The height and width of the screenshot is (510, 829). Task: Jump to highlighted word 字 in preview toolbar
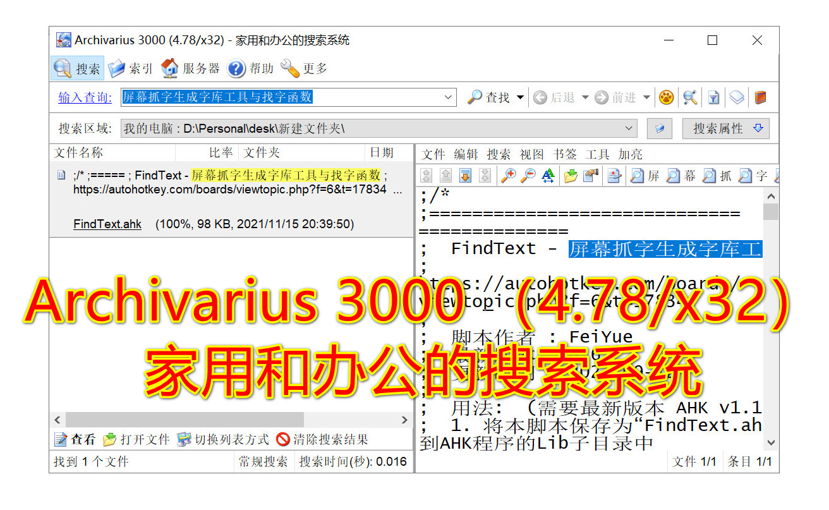[753, 176]
